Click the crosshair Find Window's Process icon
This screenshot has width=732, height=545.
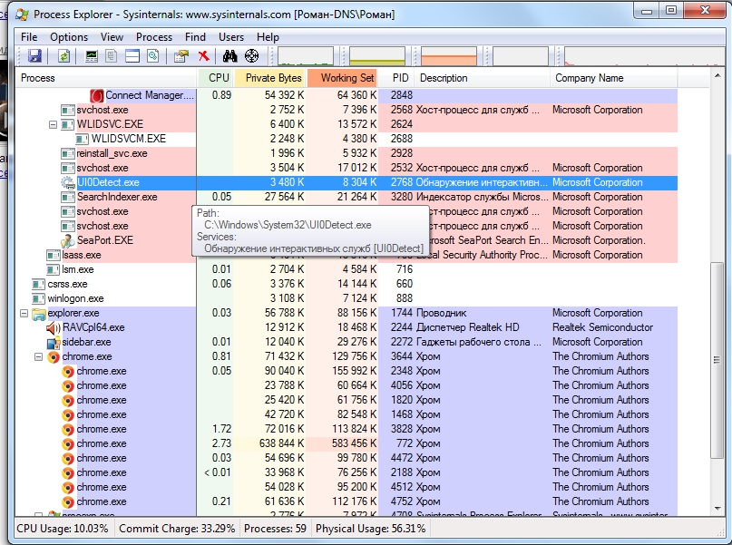251,56
